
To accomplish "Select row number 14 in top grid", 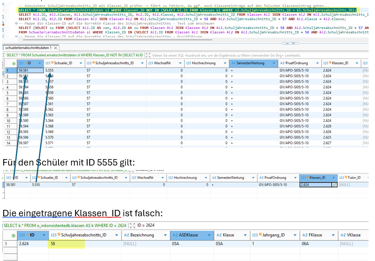I will click(x=7, y=143).
